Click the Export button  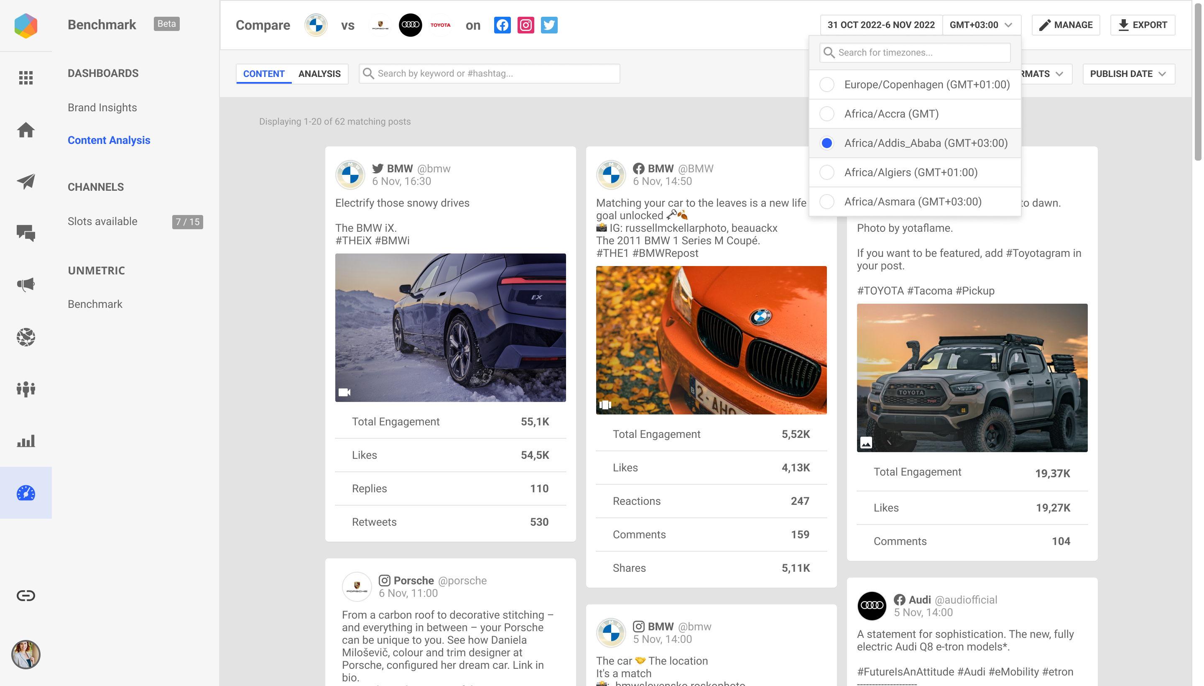[x=1143, y=25]
